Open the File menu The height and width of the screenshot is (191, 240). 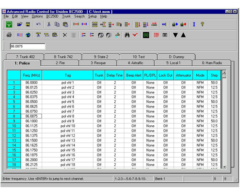6,16
